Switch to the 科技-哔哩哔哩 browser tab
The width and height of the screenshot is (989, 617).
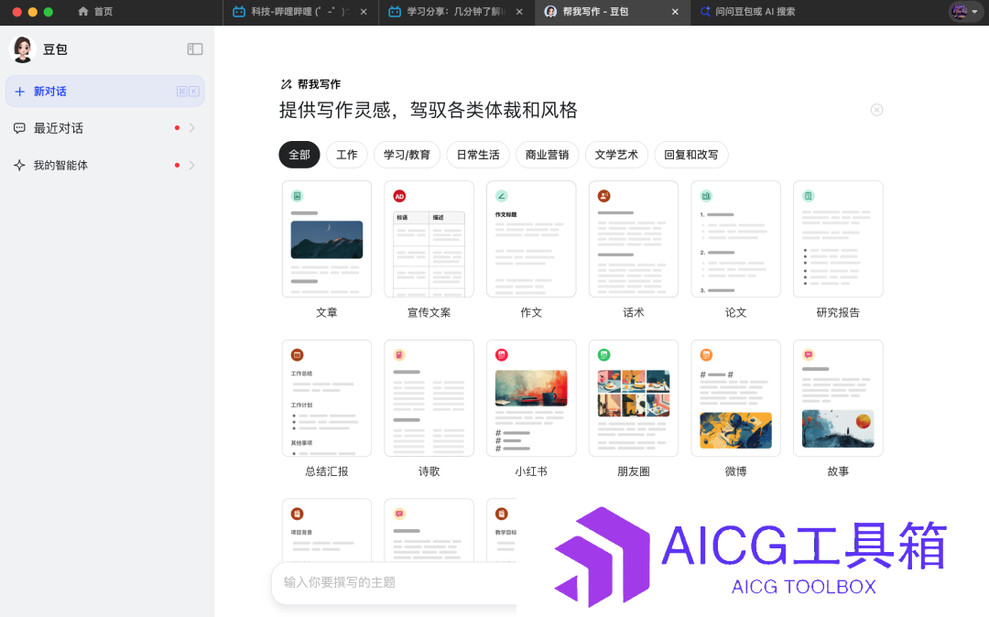click(x=300, y=11)
